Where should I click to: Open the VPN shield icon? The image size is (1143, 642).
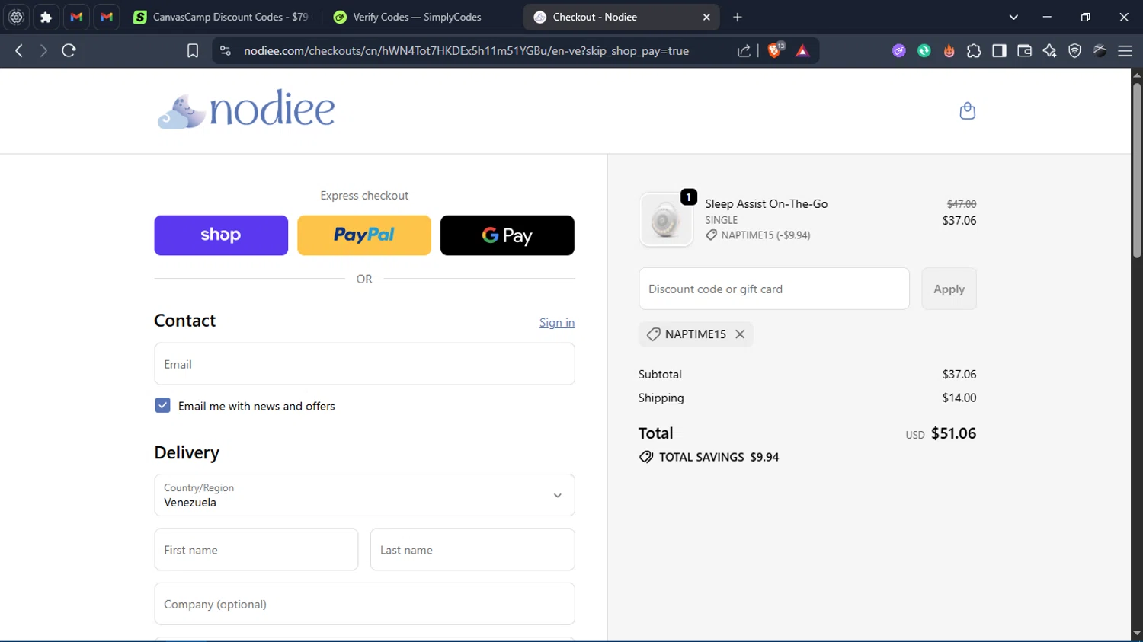point(1074,50)
